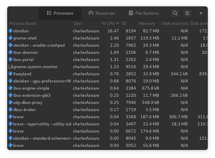Click the 675.8 kB memory value

pos(150,88)
